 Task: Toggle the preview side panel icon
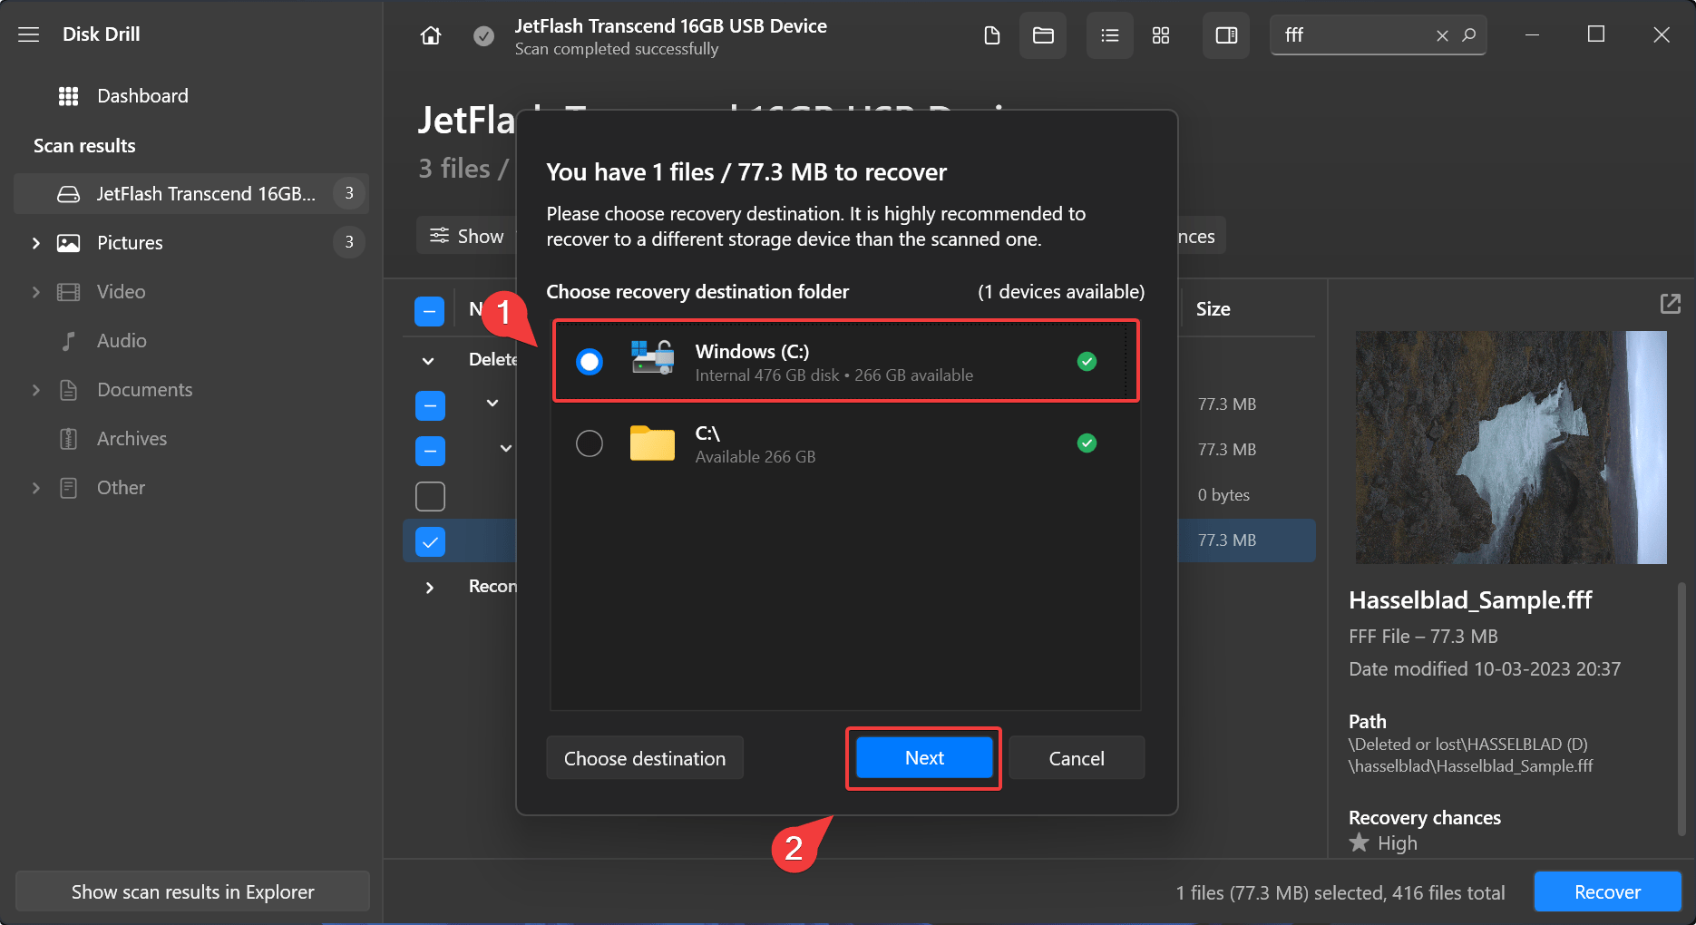click(1226, 35)
